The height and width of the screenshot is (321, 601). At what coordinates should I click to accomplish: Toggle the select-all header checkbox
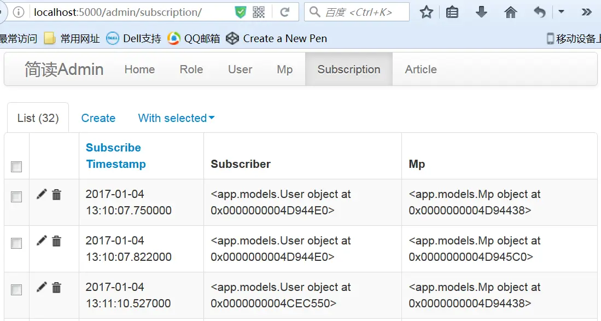click(x=16, y=167)
